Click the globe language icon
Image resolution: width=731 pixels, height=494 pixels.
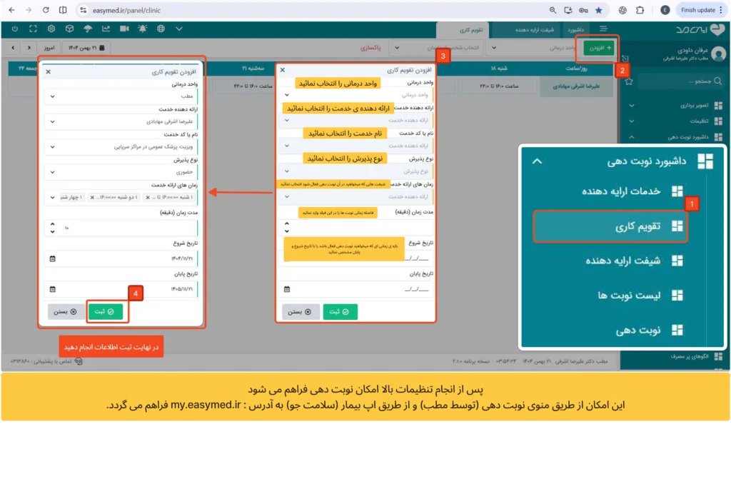[161, 29]
